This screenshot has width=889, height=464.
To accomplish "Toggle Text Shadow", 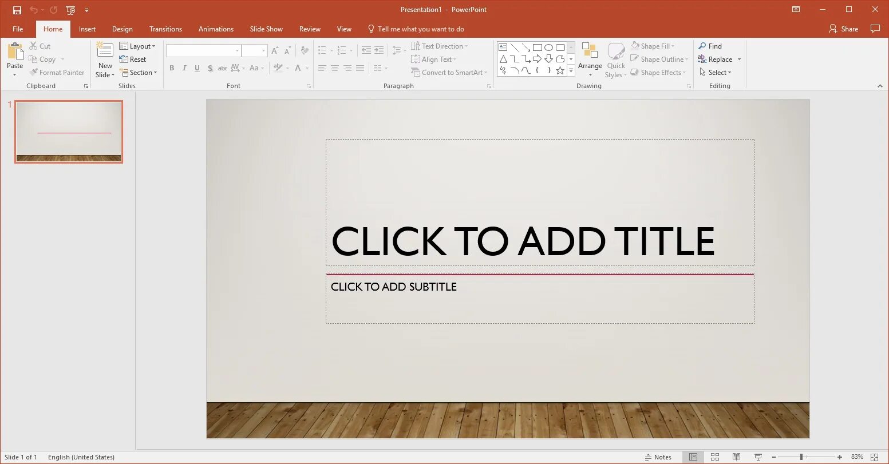I will pyautogui.click(x=210, y=68).
